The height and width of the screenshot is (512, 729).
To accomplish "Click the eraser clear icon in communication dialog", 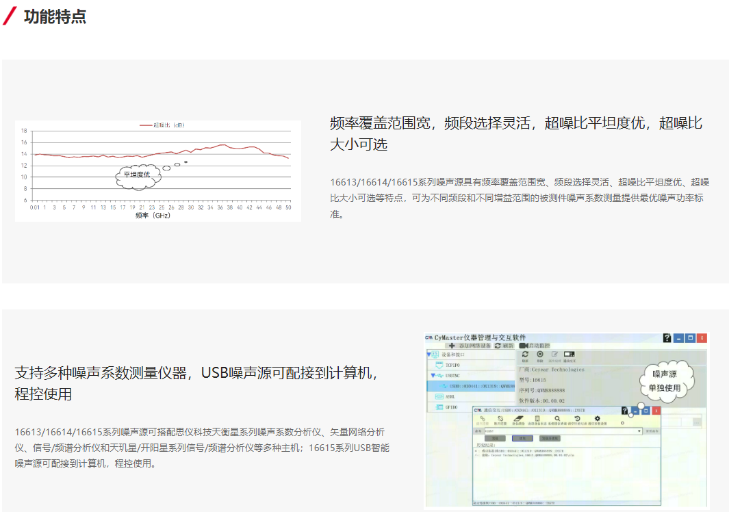I will click(x=519, y=418).
